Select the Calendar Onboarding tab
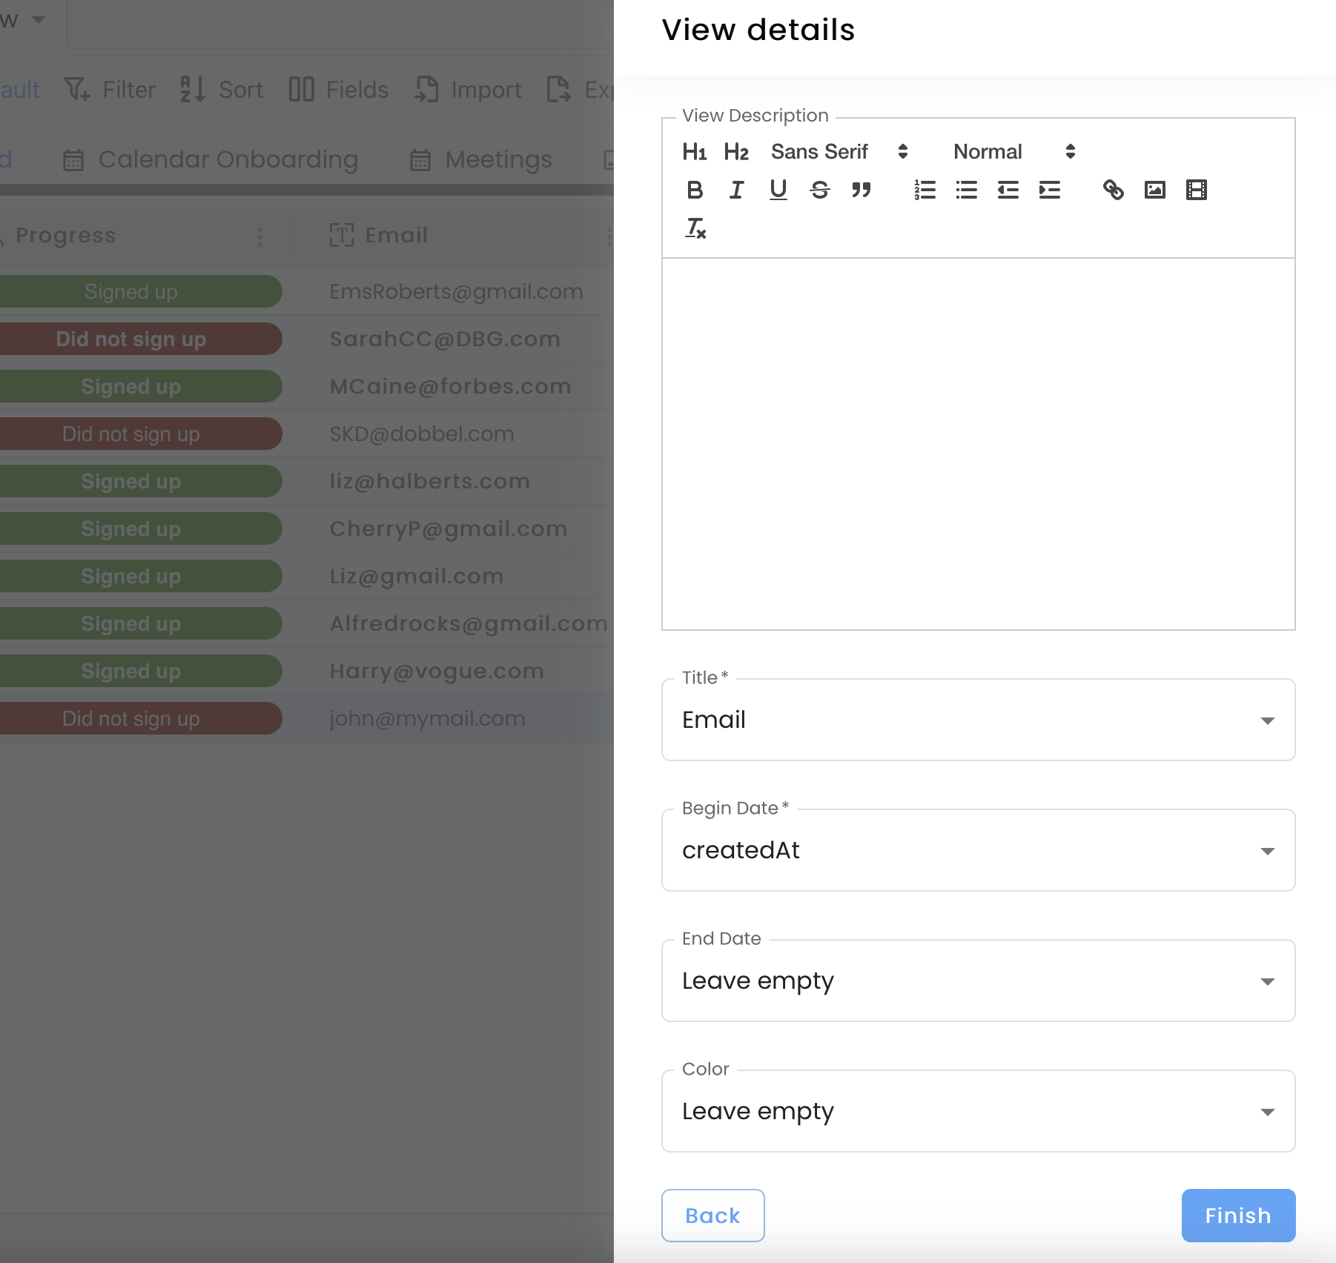This screenshot has width=1336, height=1263. 228,159
